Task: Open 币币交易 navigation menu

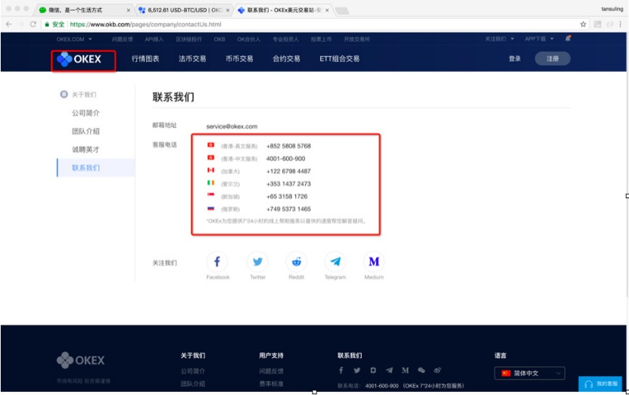Action: [239, 59]
